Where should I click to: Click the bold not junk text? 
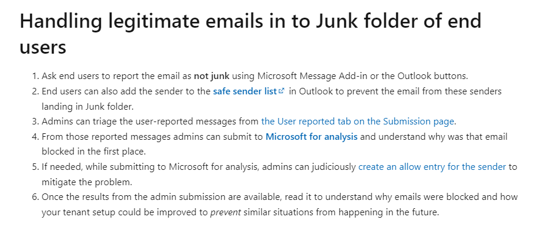pyautogui.click(x=211, y=76)
